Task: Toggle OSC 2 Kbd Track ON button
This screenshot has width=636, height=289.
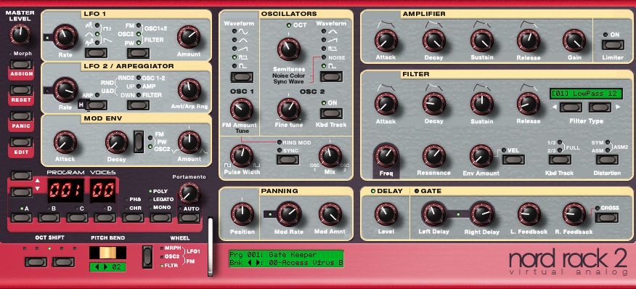Action: [330, 113]
